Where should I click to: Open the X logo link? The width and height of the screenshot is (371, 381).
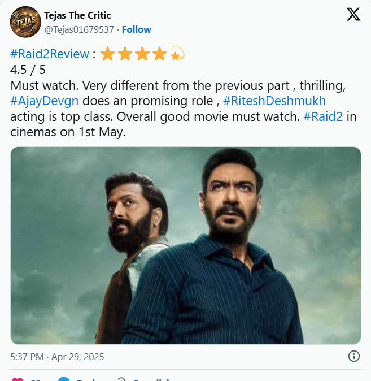(x=353, y=15)
